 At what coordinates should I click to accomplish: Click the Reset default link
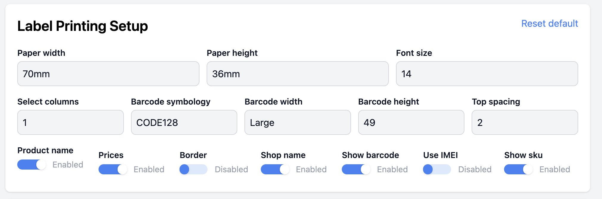tap(549, 23)
